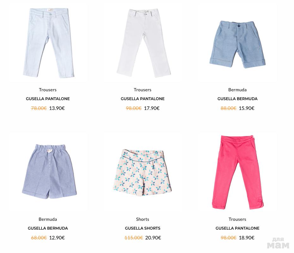Click the 18.90€ price for pink trousers
The width and height of the screenshot is (294, 253).
tap(247, 238)
